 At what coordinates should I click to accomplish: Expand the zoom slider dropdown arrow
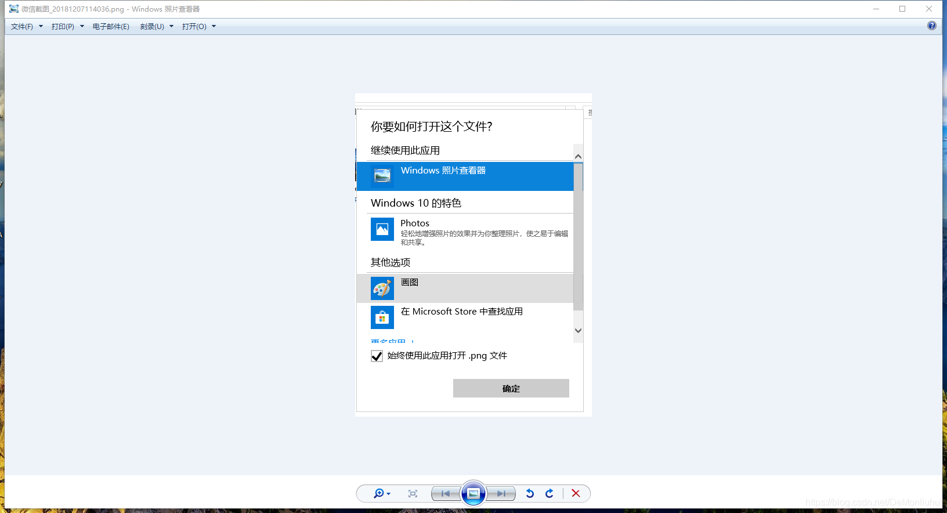click(389, 494)
